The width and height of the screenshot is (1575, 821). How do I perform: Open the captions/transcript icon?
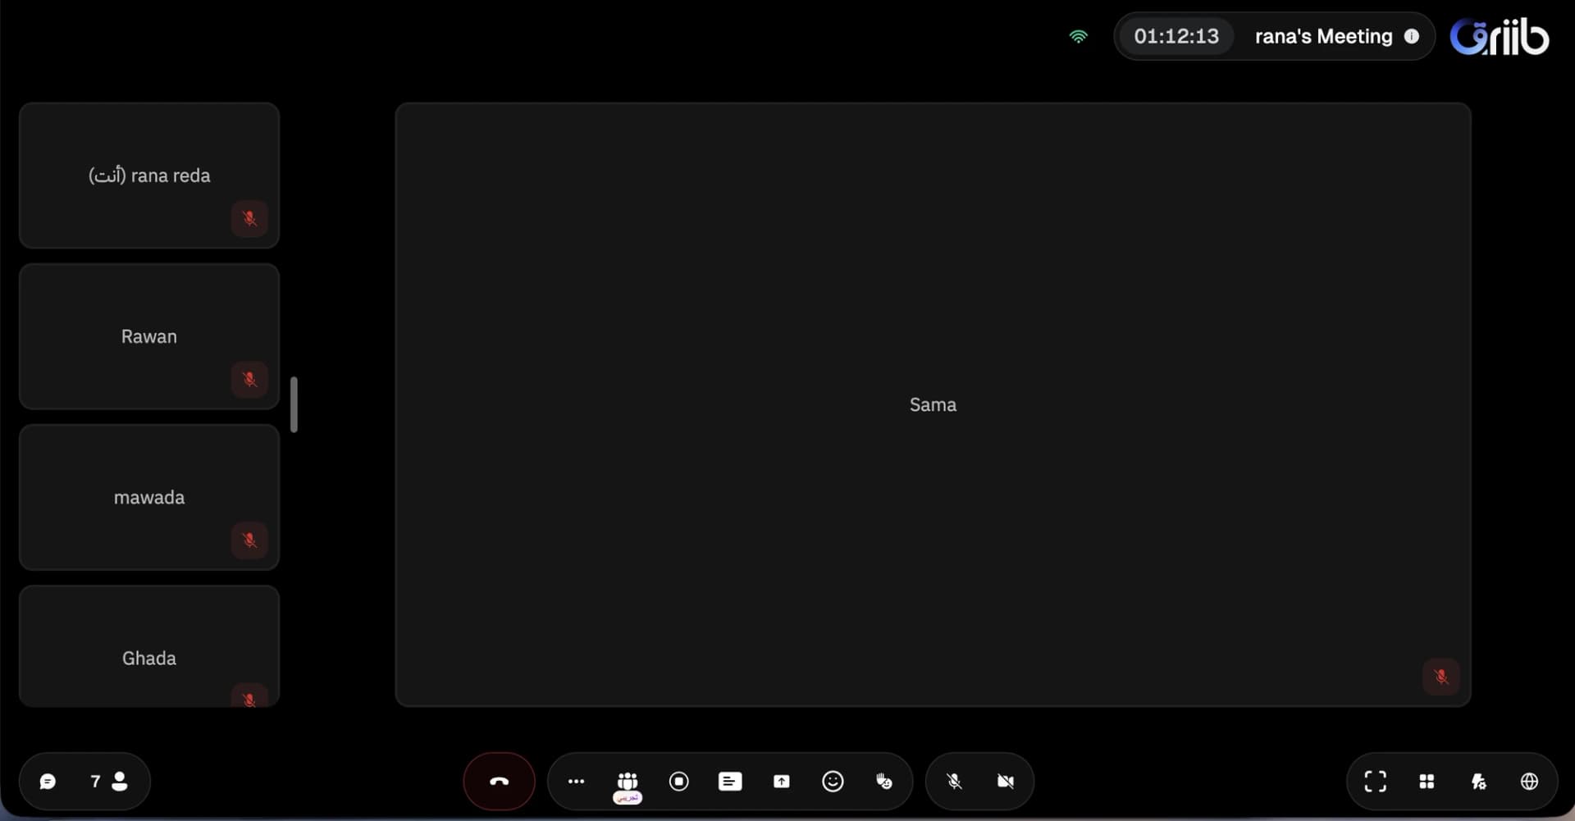click(x=730, y=781)
